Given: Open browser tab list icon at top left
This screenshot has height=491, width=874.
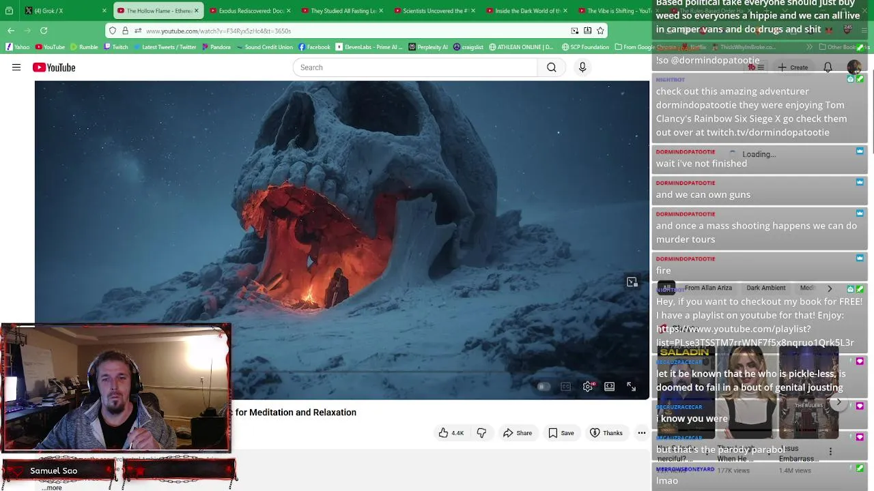Looking at the screenshot, I should point(9,11).
